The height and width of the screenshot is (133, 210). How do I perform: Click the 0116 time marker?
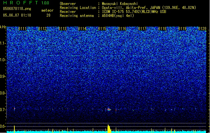[x=122, y=29]
